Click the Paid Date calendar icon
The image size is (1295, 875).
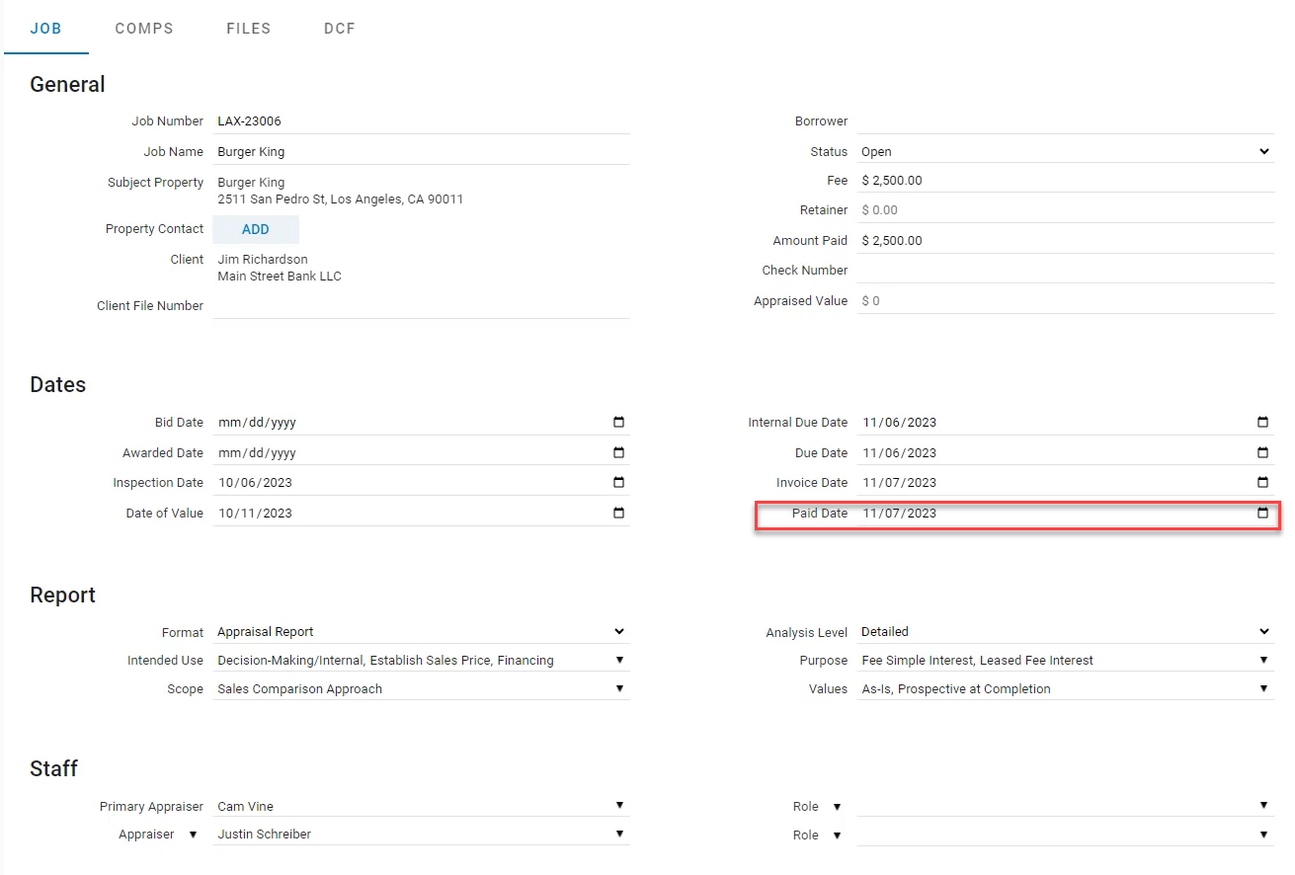(1262, 514)
